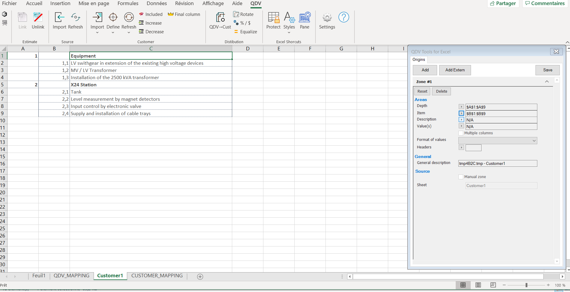The height and width of the screenshot is (292, 570).
Task: Expand the Customer Import dropdown arrow
Action: pos(97,33)
